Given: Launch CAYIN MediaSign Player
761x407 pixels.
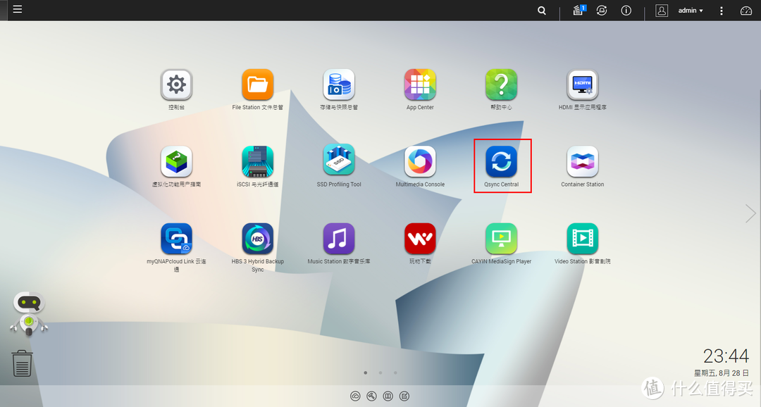Looking at the screenshot, I should 502,239.
